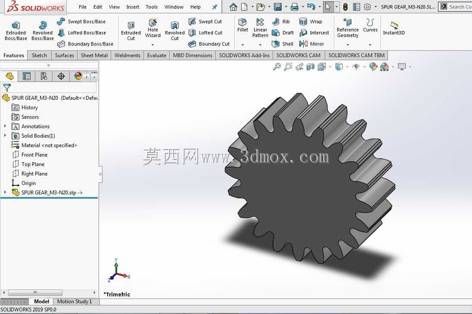Expand the Annotations tree node
472x314 pixels.
[x=5, y=126]
